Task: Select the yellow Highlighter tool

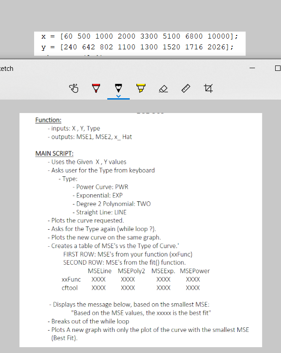Action: pos(141,88)
